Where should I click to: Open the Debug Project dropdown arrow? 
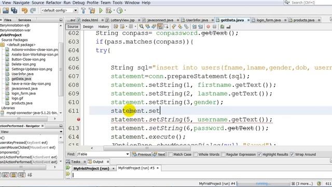point(114,10)
